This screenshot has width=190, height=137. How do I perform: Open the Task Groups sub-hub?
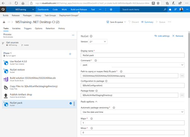pos(50,15)
